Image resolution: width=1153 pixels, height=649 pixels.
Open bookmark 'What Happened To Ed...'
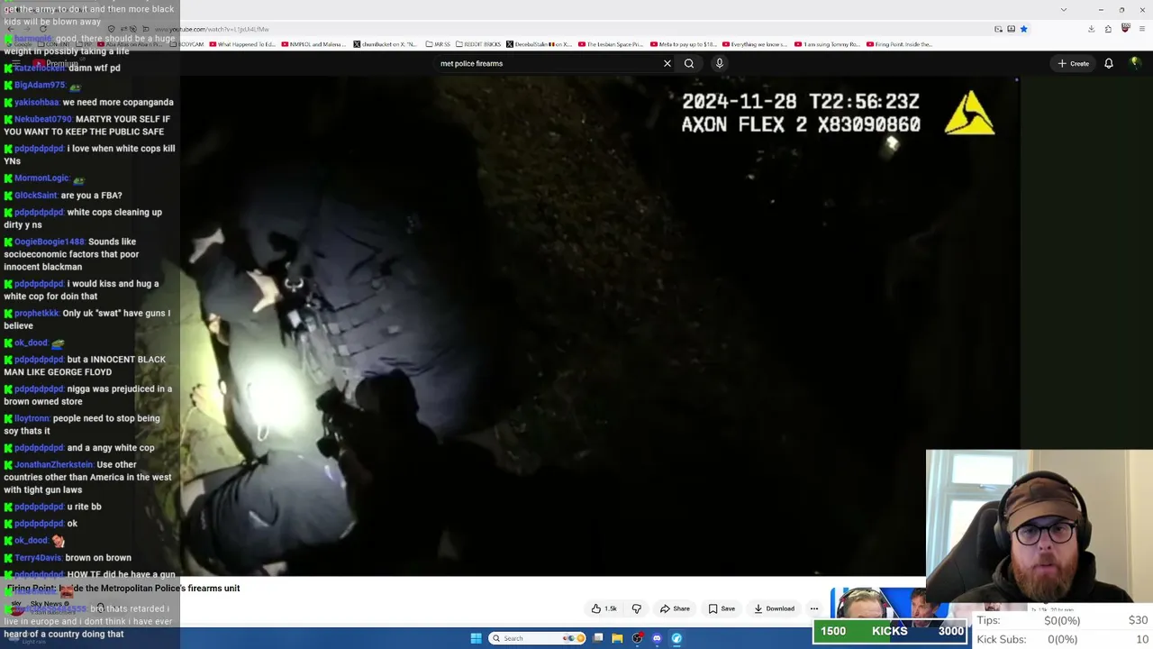242,44
